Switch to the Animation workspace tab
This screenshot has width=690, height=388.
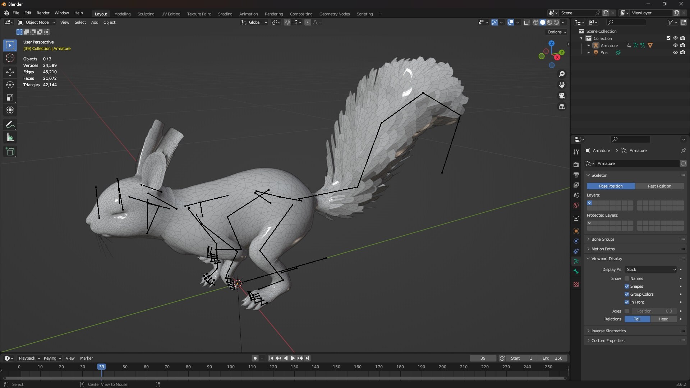point(248,14)
